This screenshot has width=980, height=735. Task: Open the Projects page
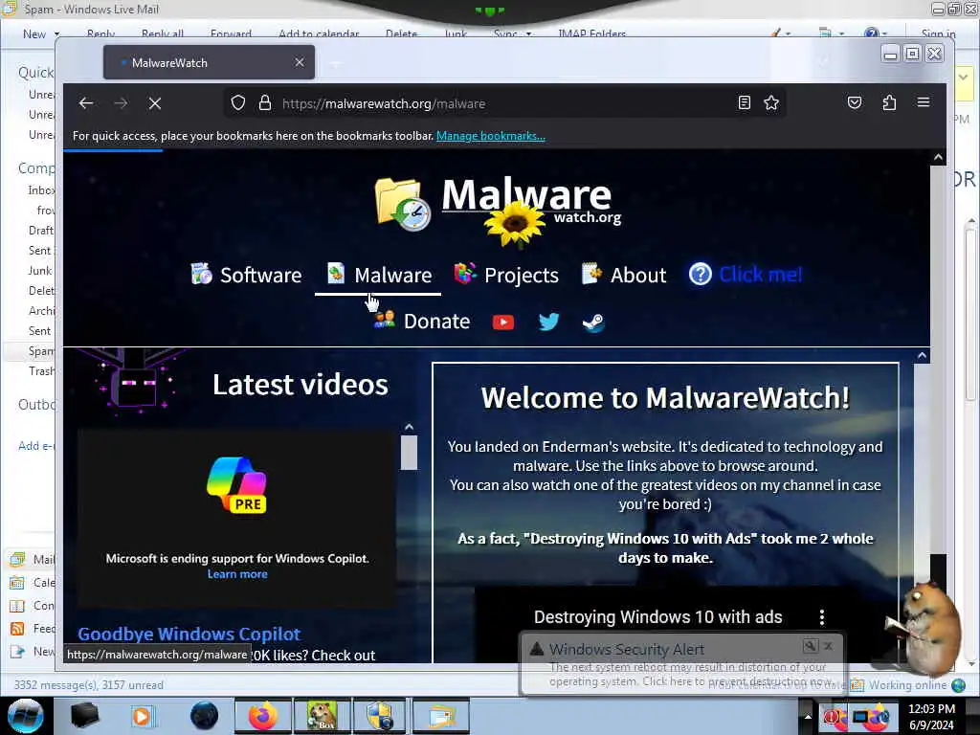[x=506, y=275]
